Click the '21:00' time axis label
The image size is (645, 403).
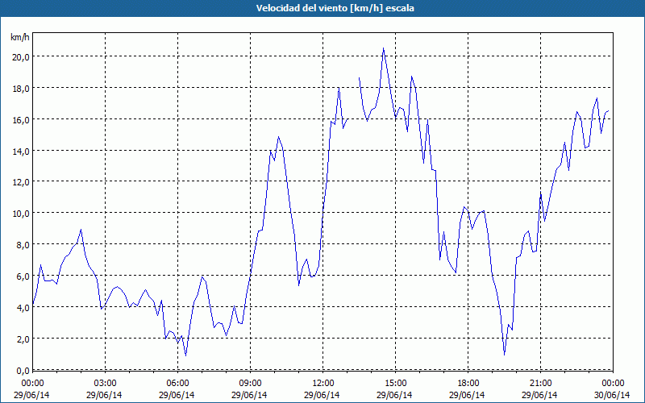(x=540, y=384)
